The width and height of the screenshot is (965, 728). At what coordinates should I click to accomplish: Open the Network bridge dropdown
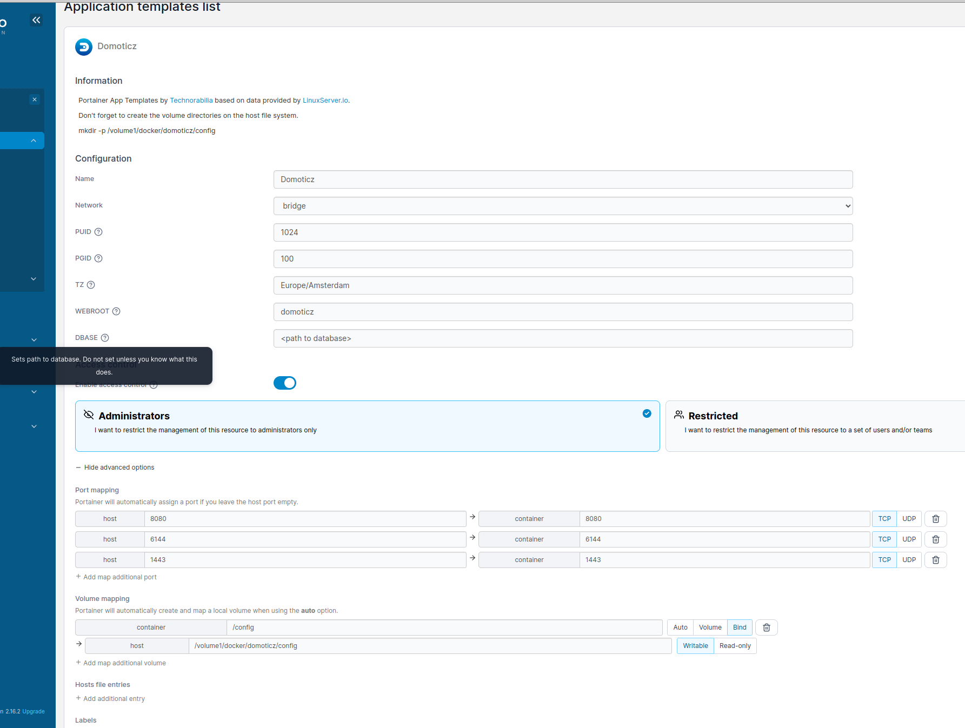(x=563, y=206)
